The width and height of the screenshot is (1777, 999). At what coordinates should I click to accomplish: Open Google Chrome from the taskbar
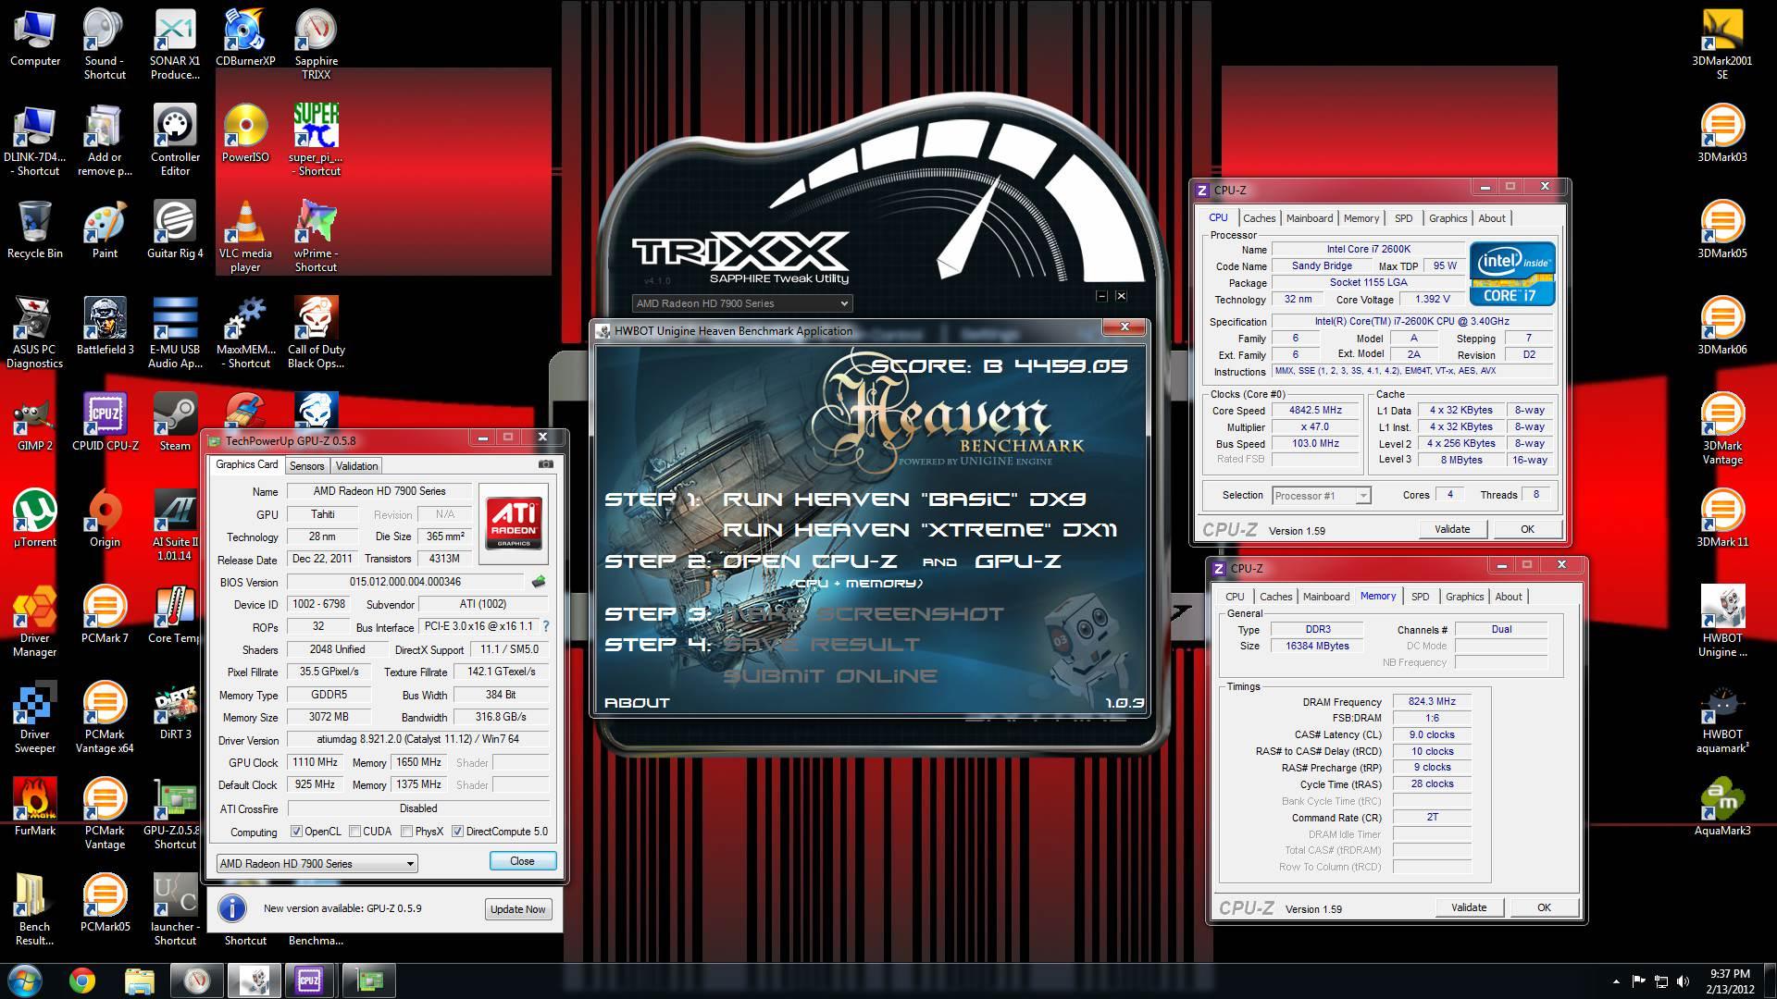(x=82, y=980)
